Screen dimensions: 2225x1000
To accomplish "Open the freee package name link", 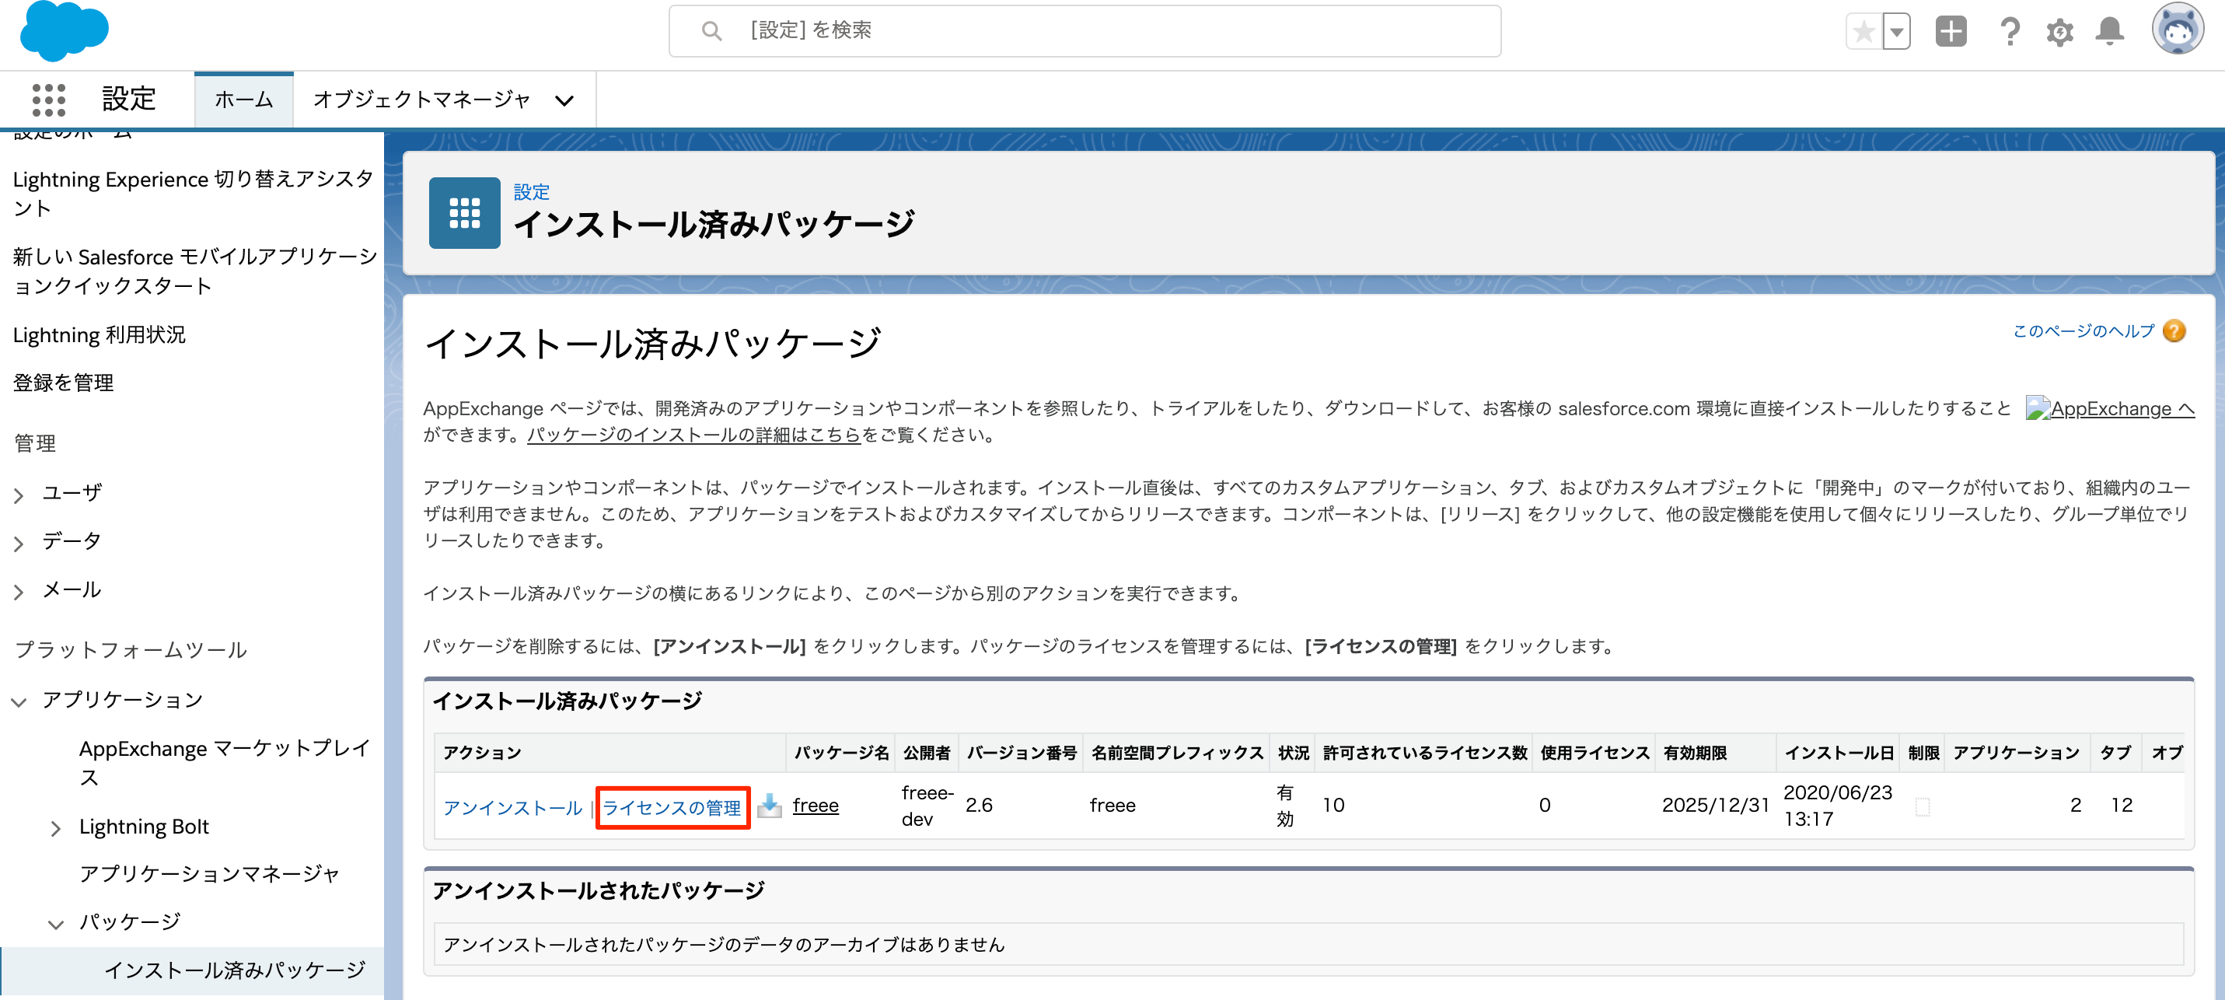I will [x=816, y=806].
